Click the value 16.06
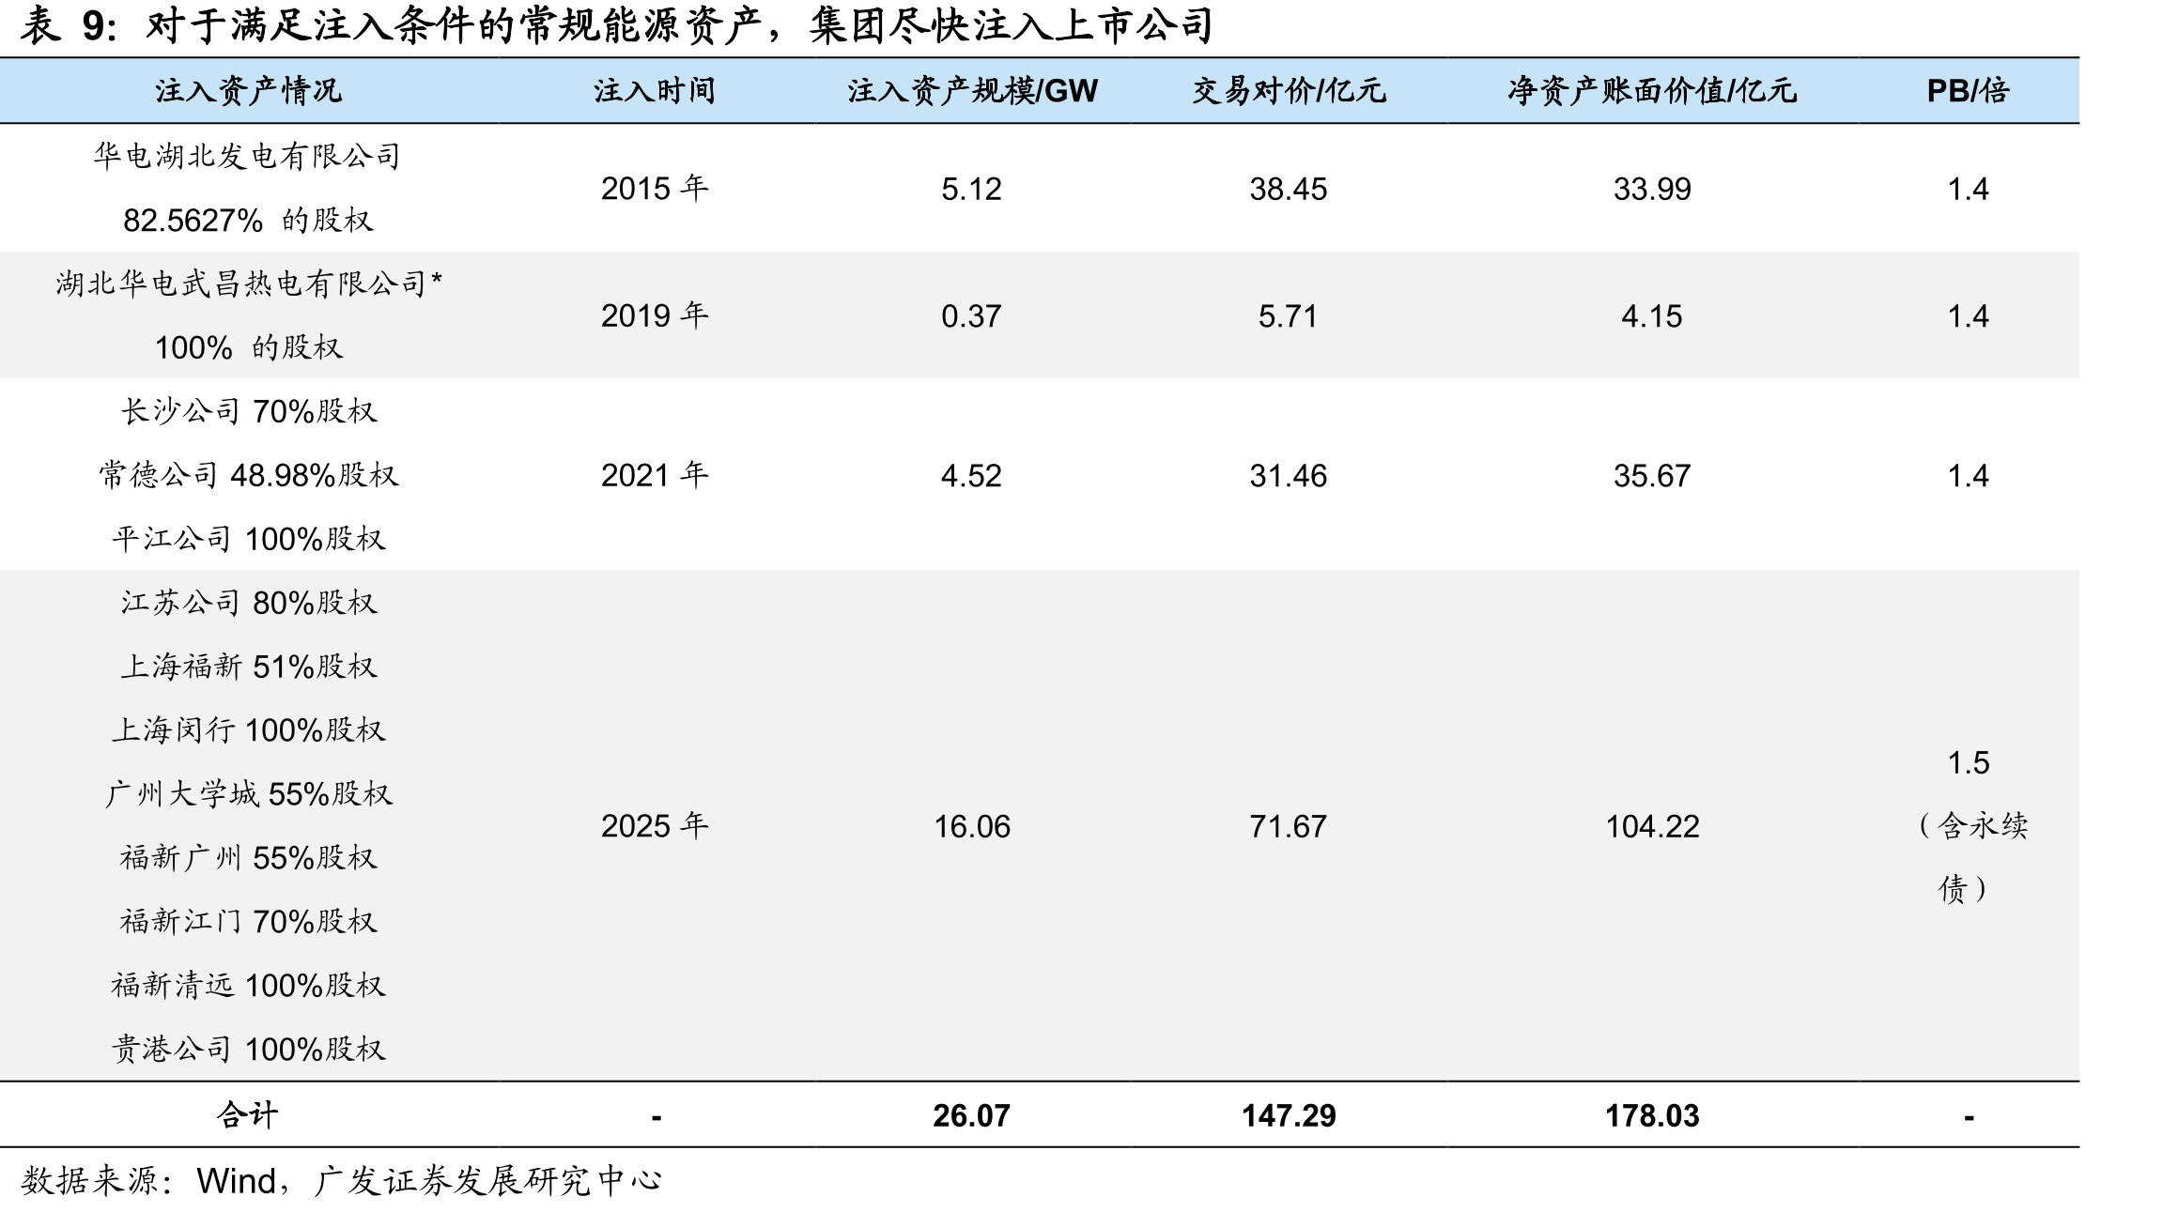Viewport: 2163px width, 1212px height. point(972,827)
